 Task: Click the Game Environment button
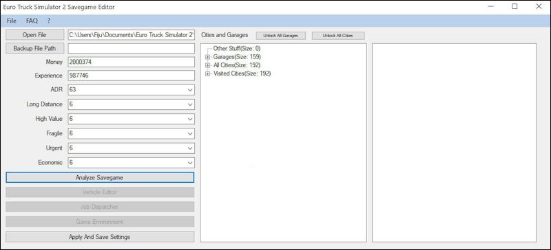point(100,222)
